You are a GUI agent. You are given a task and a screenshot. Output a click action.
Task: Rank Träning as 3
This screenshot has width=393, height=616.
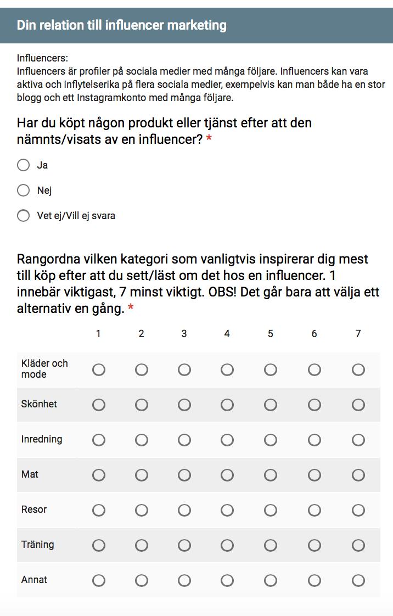[184, 545]
